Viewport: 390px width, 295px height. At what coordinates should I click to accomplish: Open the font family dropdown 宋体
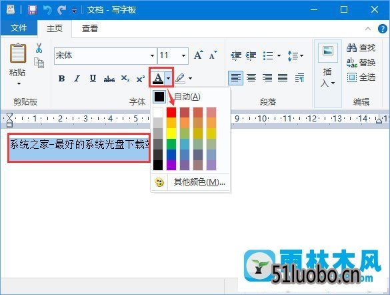point(152,55)
